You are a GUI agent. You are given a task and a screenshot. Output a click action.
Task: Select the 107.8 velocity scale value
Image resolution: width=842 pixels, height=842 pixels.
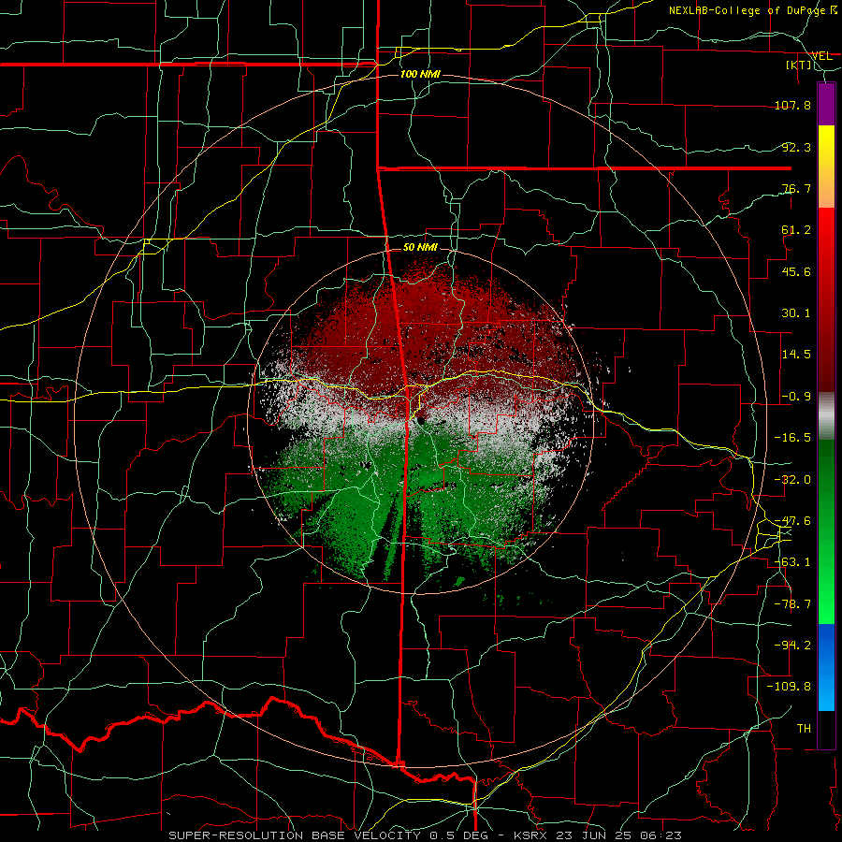(x=793, y=105)
